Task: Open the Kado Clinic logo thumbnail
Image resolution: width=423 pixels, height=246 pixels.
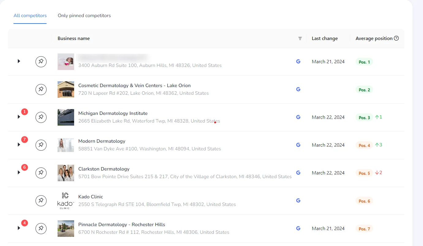Action: [66, 201]
